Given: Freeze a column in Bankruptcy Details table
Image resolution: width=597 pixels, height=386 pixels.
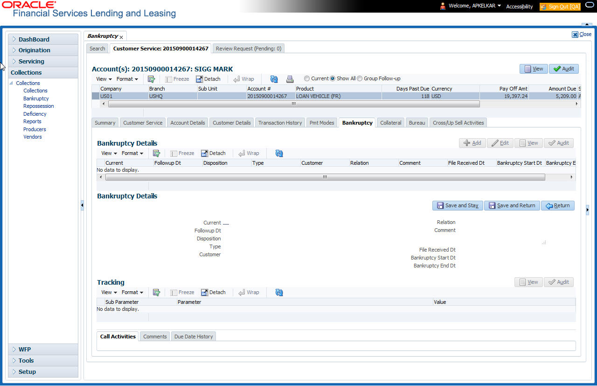Looking at the screenshot, I should point(182,153).
